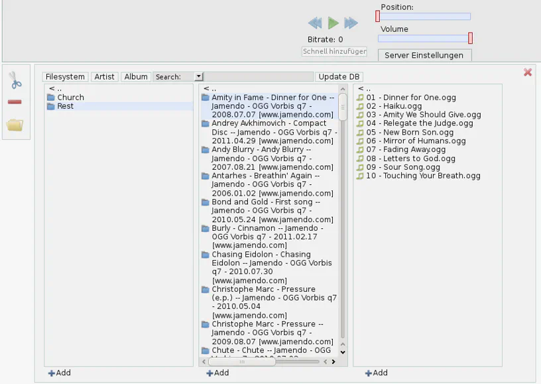Click the rewind previous track button
Screen dimensions: 541x384
[315, 23]
